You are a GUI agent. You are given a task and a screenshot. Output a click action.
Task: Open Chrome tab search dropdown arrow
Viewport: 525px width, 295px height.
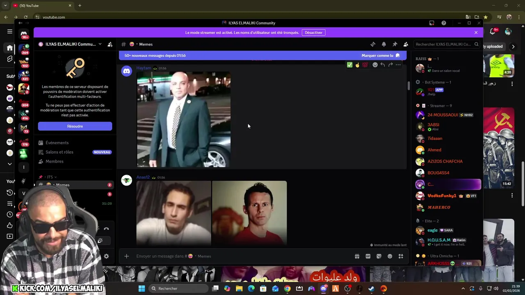tap(5, 5)
